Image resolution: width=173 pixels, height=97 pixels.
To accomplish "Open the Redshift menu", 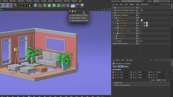I will (67, 1).
